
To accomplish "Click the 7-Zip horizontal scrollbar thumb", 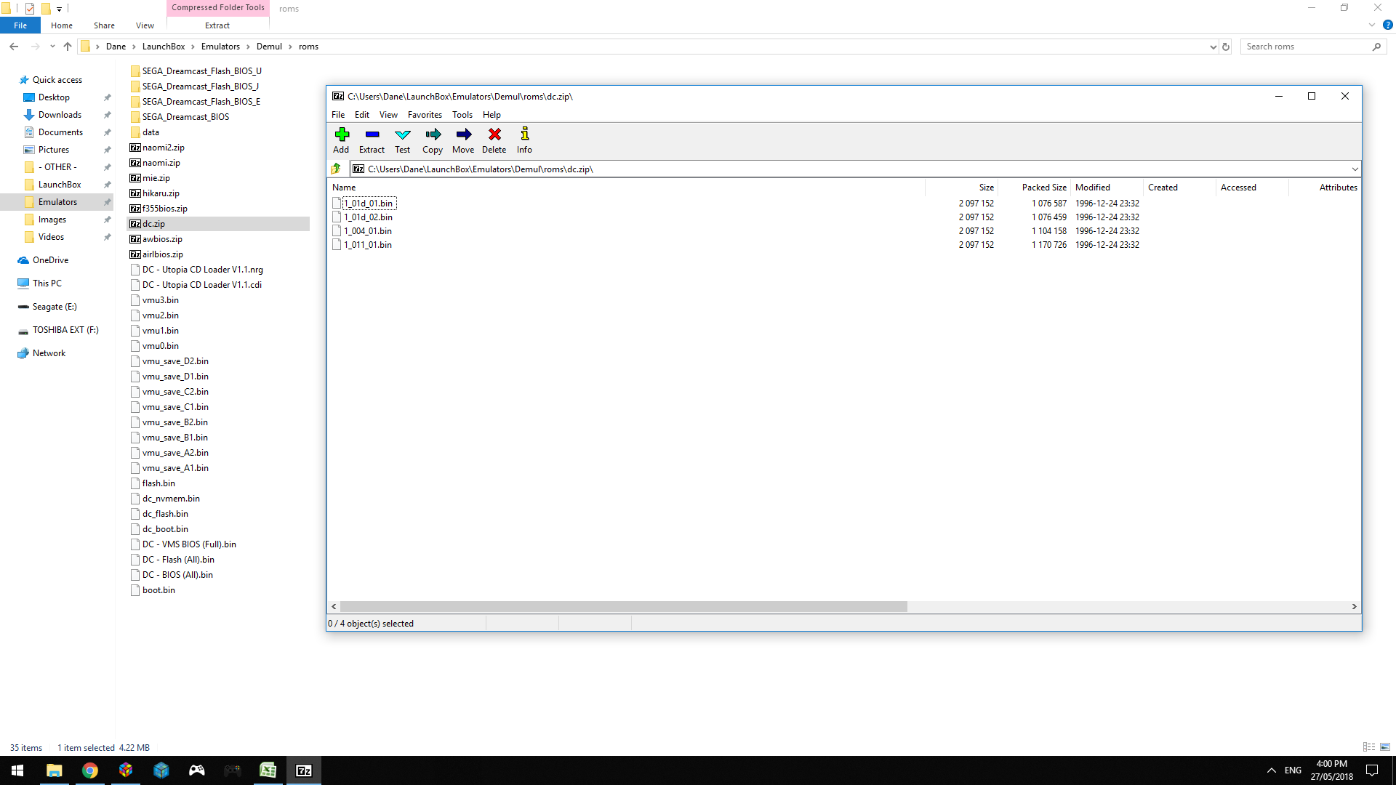I will tap(623, 606).
